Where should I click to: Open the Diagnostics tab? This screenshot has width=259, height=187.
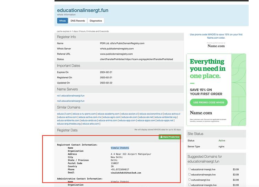[x=96, y=21]
